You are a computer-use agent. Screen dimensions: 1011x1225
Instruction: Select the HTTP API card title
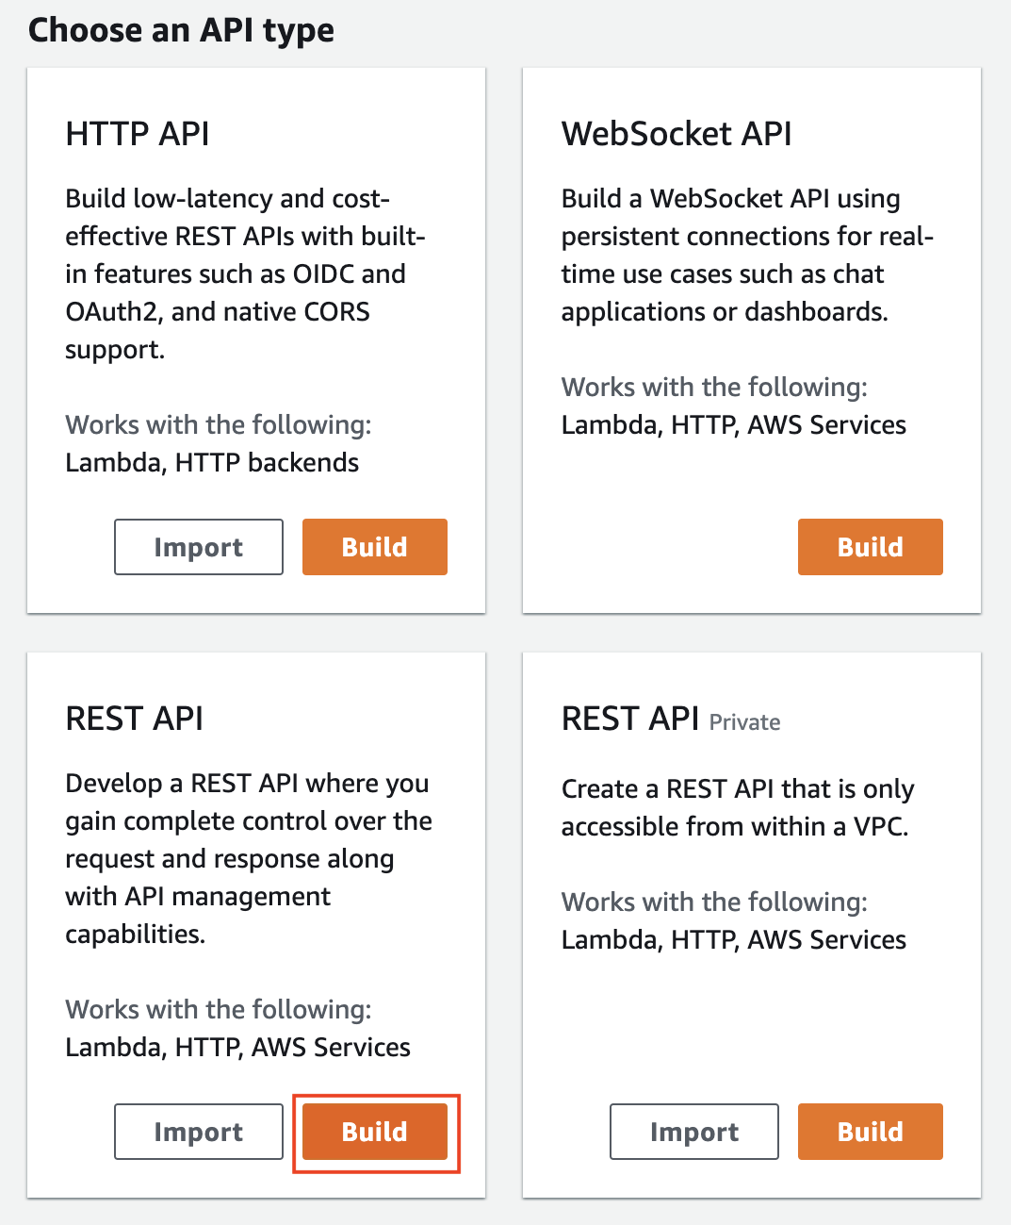click(138, 134)
